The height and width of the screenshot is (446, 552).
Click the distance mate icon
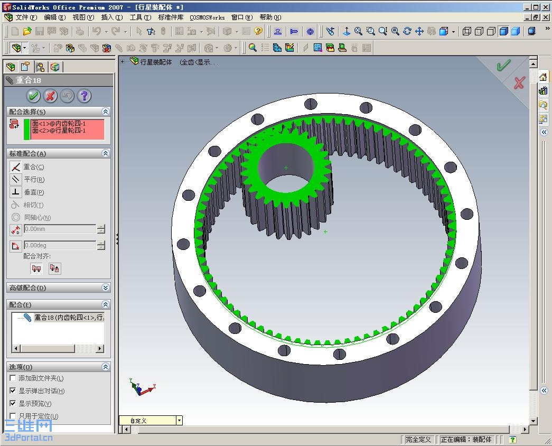[15, 230]
